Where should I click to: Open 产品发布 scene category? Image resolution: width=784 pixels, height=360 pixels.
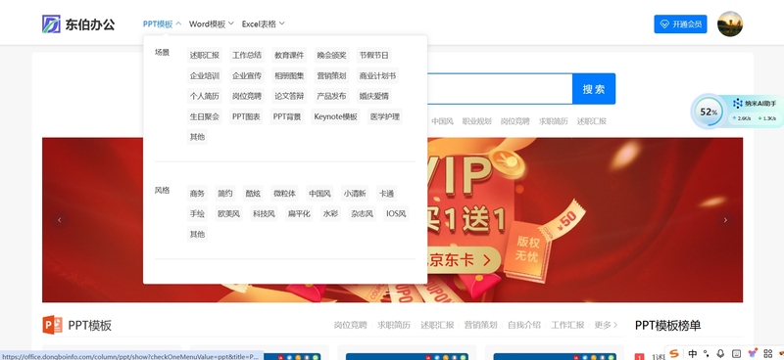pos(331,96)
